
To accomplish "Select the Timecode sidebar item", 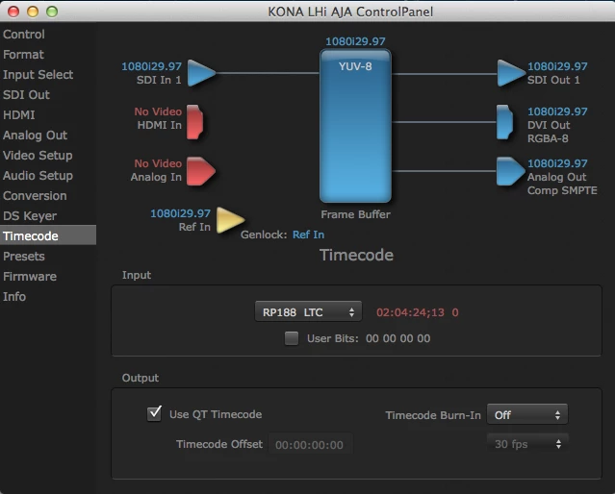I will (x=48, y=235).
